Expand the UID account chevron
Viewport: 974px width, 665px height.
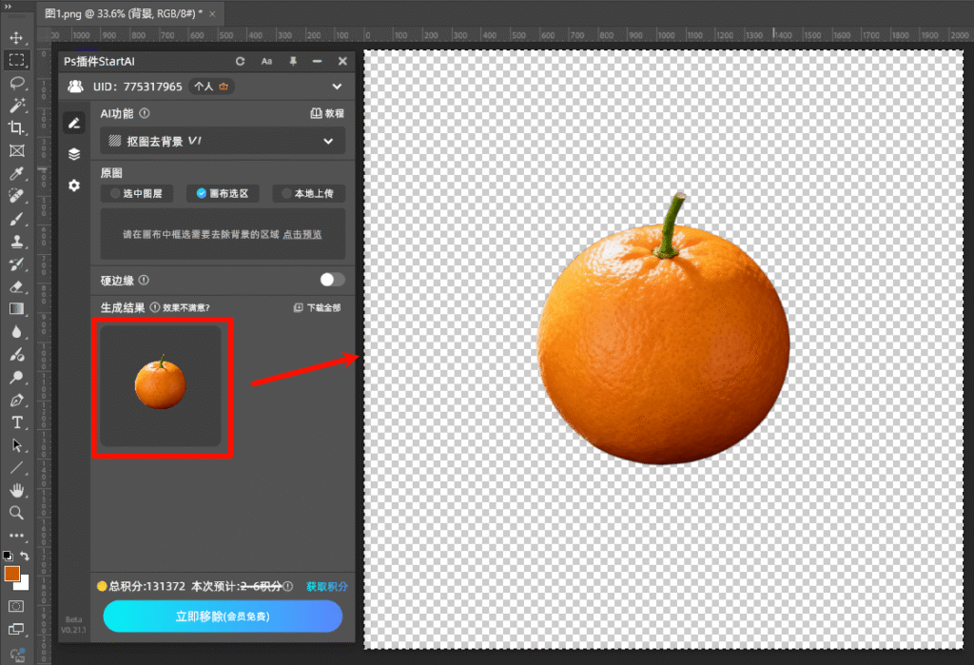pos(336,87)
